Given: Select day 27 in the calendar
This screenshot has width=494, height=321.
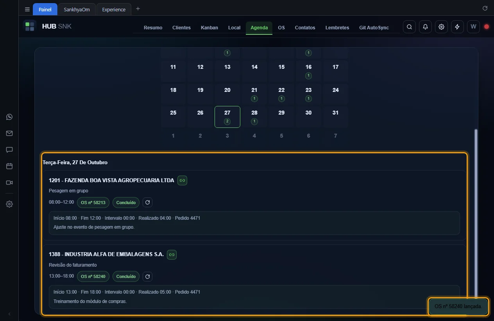Looking at the screenshot, I should click(227, 117).
